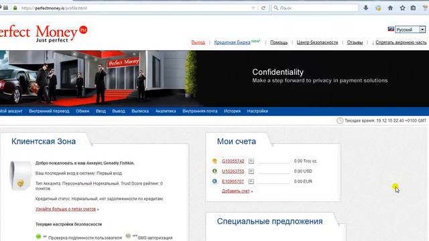Open the Русский language dropdown
Viewport: 429px width, 241px height.
[x=410, y=29]
